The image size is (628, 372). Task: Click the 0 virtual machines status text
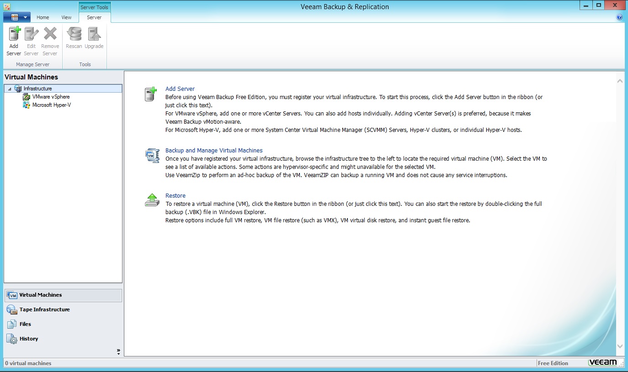tap(28, 363)
